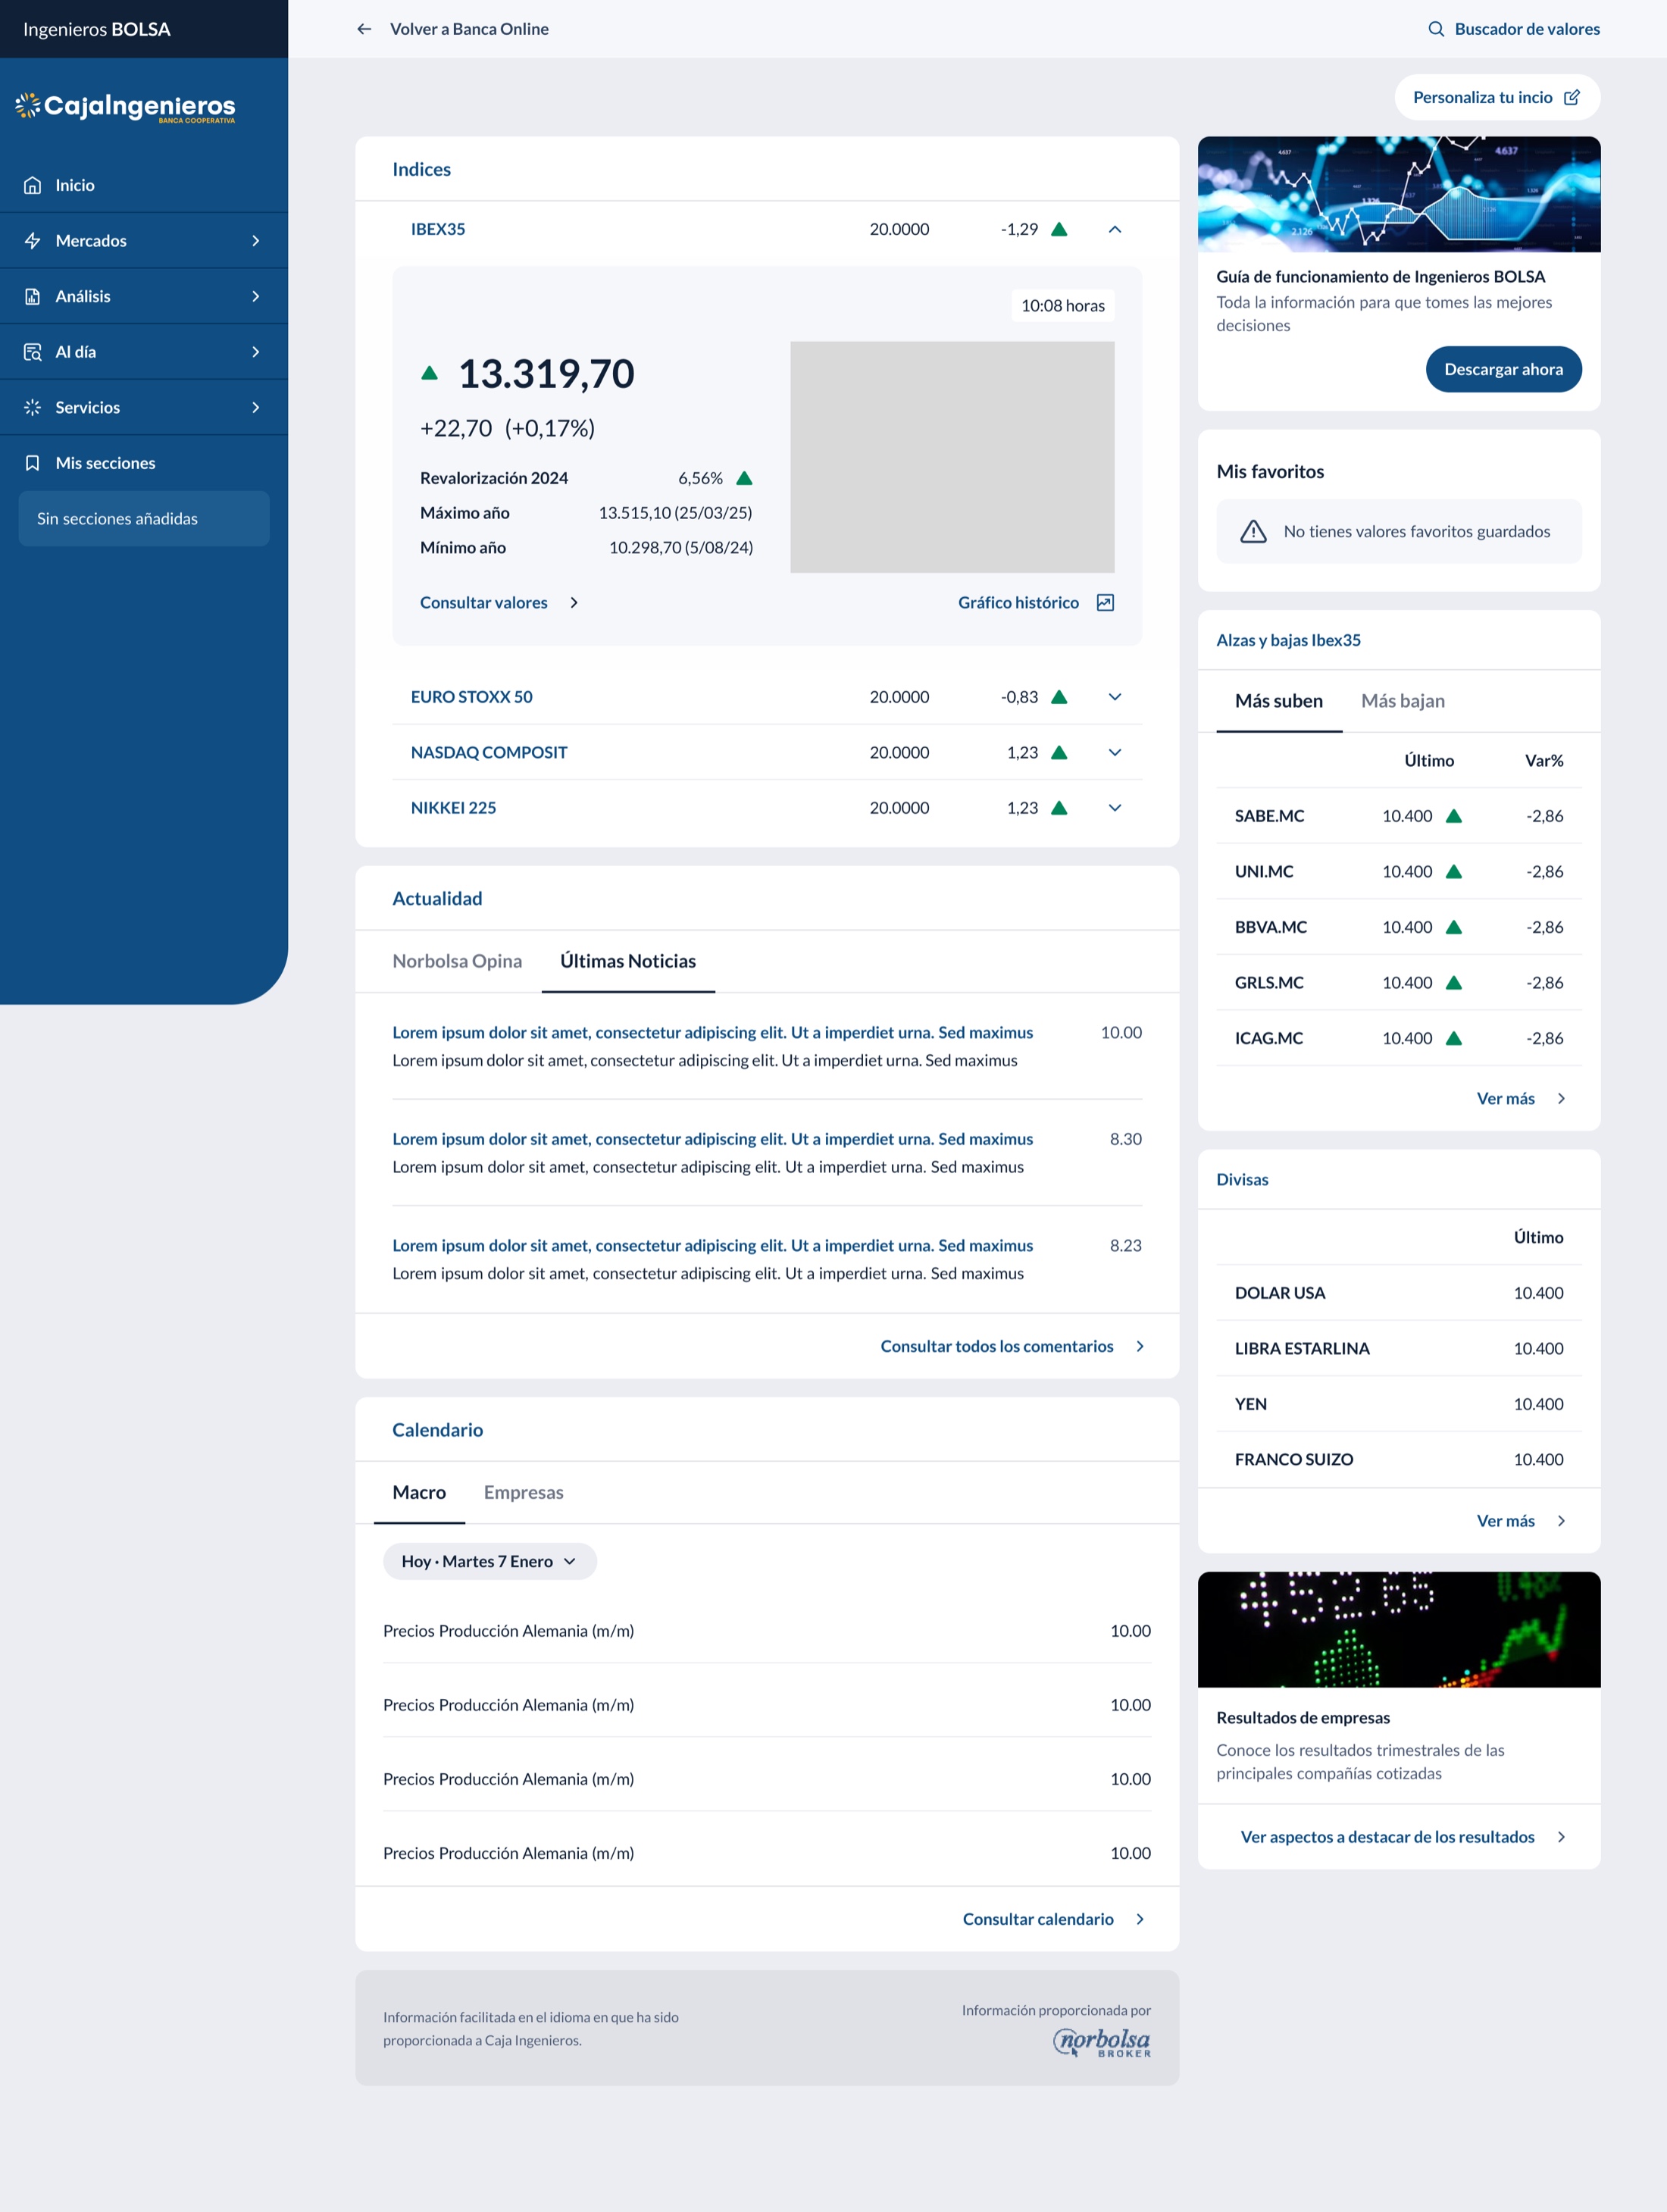Image resolution: width=1667 pixels, height=2212 pixels.
Task: Click the warning triangle icon in Mis favoritos
Action: [x=1253, y=531]
